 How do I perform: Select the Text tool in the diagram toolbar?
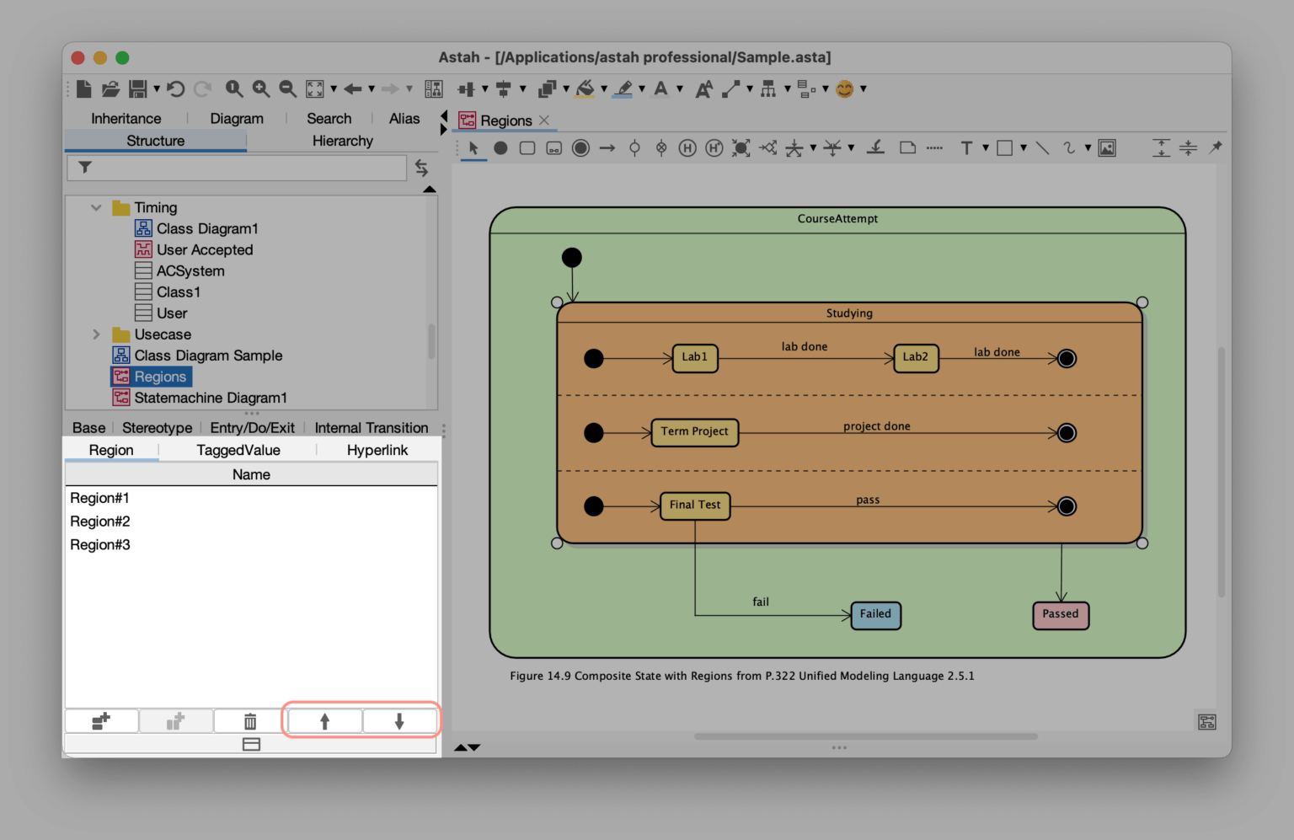[x=966, y=147]
